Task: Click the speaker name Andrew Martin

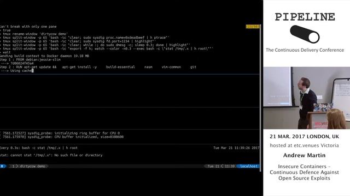Action: pos(305,155)
